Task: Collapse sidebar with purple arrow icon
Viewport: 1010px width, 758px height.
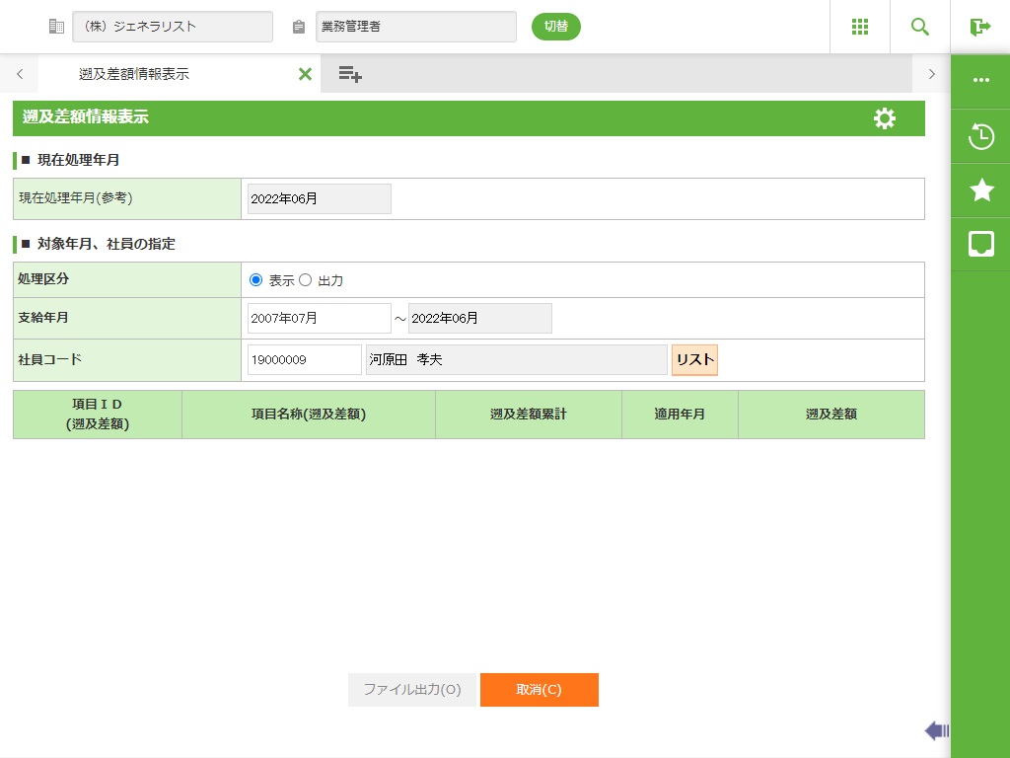Action: tap(936, 730)
